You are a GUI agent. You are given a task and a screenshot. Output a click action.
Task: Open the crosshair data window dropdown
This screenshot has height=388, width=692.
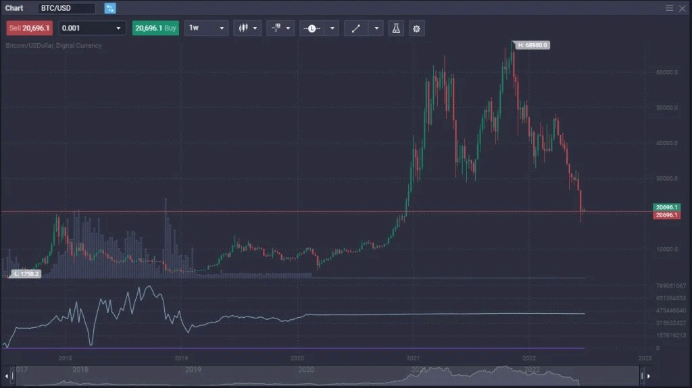pos(280,28)
